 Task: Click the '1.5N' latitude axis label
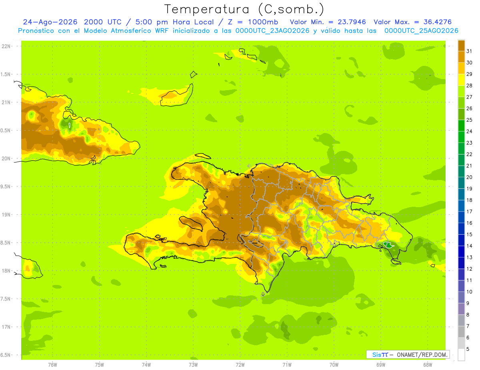click(x=6, y=74)
